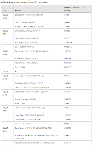Viewport: 92px width, 146px height.
Task: Select the Snatch High Pull (100%/3)5 cell
Action: coord(38,43)
